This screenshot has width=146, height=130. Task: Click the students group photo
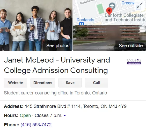36,25
